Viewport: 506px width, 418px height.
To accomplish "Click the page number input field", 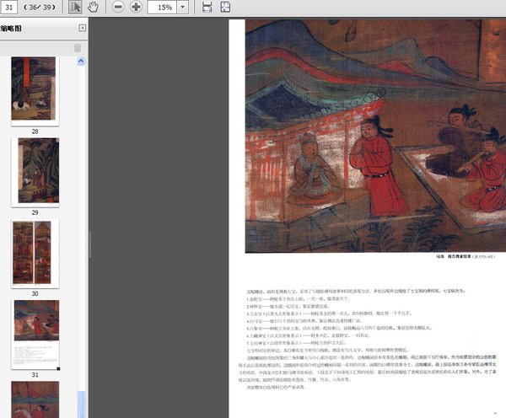I will [9, 7].
